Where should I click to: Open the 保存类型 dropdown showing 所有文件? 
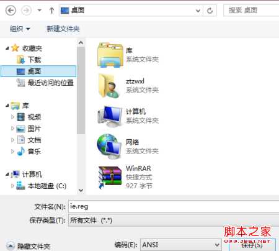click(174, 220)
